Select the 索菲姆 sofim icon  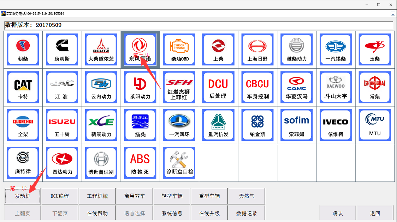(x=296, y=125)
